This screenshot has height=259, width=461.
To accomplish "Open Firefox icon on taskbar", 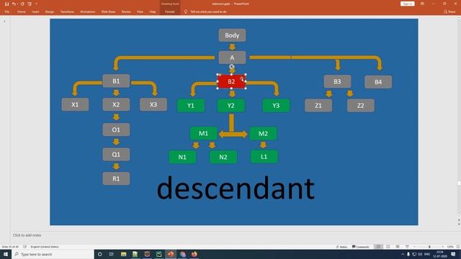I will (194, 254).
